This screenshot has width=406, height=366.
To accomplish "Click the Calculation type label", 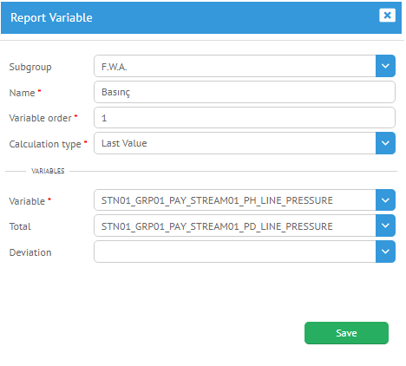I will [x=45, y=144].
